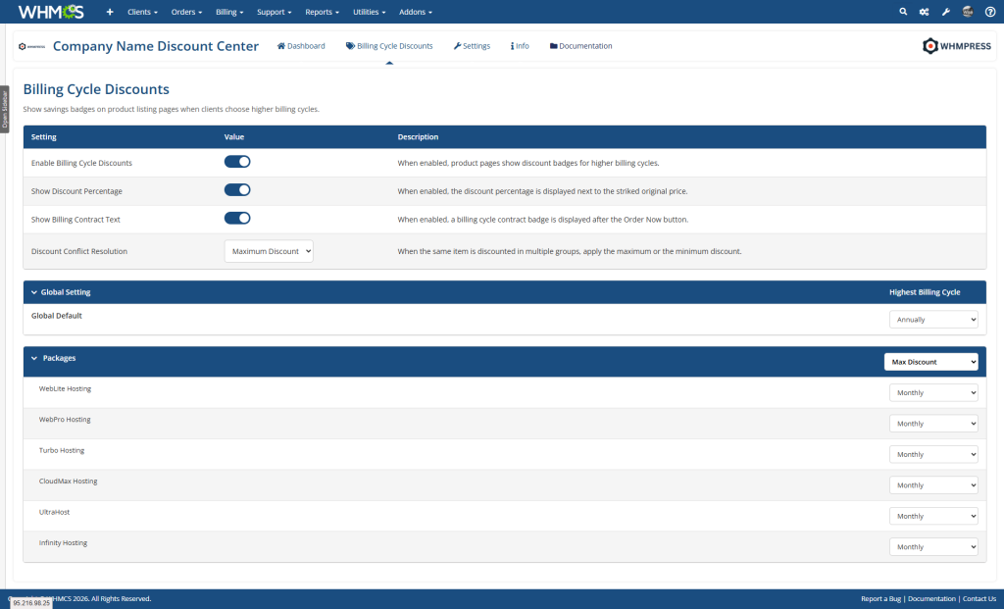Open the Clients menu
Screen dimensions: 1004x609
(142, 12)
